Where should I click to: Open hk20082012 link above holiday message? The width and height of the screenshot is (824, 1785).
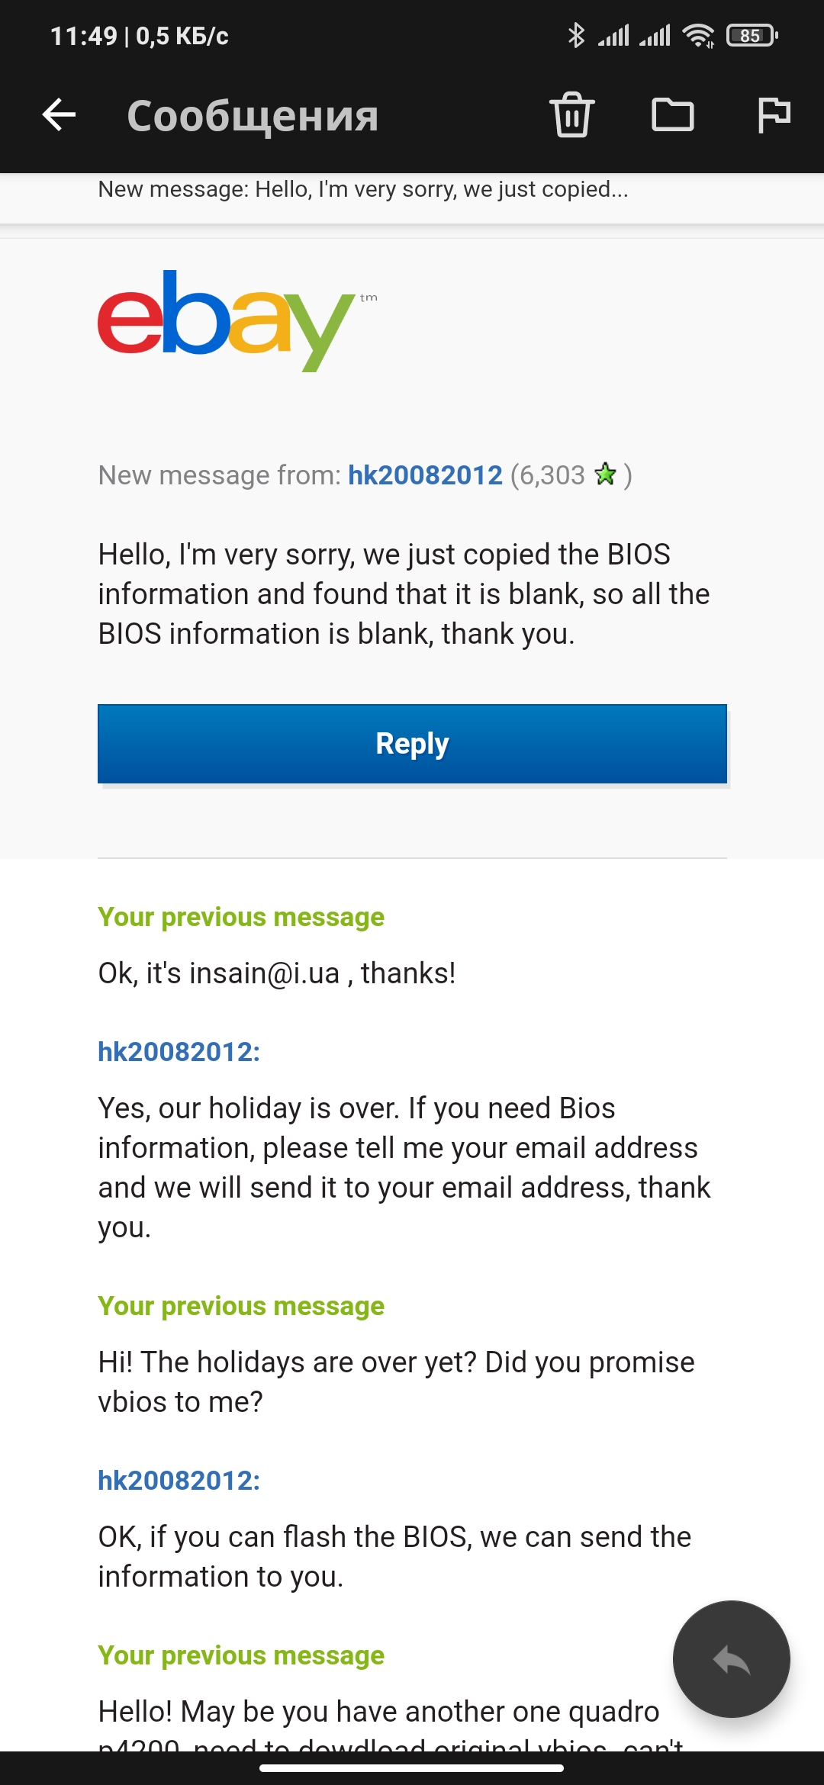(179, 1052)
